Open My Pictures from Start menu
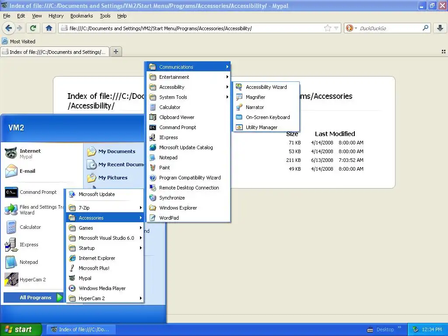 [115, 178]
